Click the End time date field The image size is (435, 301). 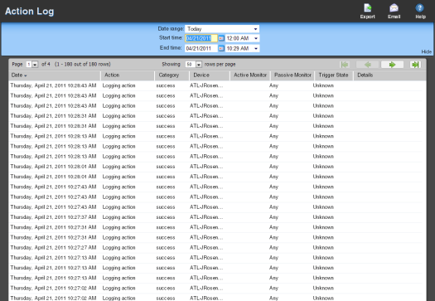[201, 49]
